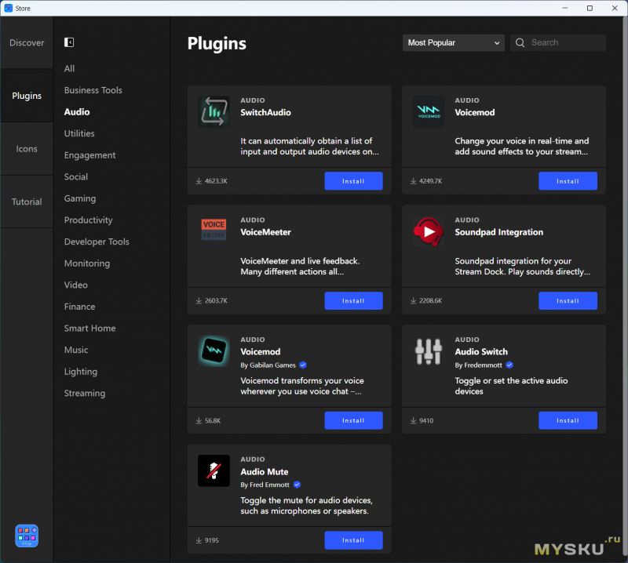
Task: Open the VoiceMeeter plugin icon
Action: 214,230
